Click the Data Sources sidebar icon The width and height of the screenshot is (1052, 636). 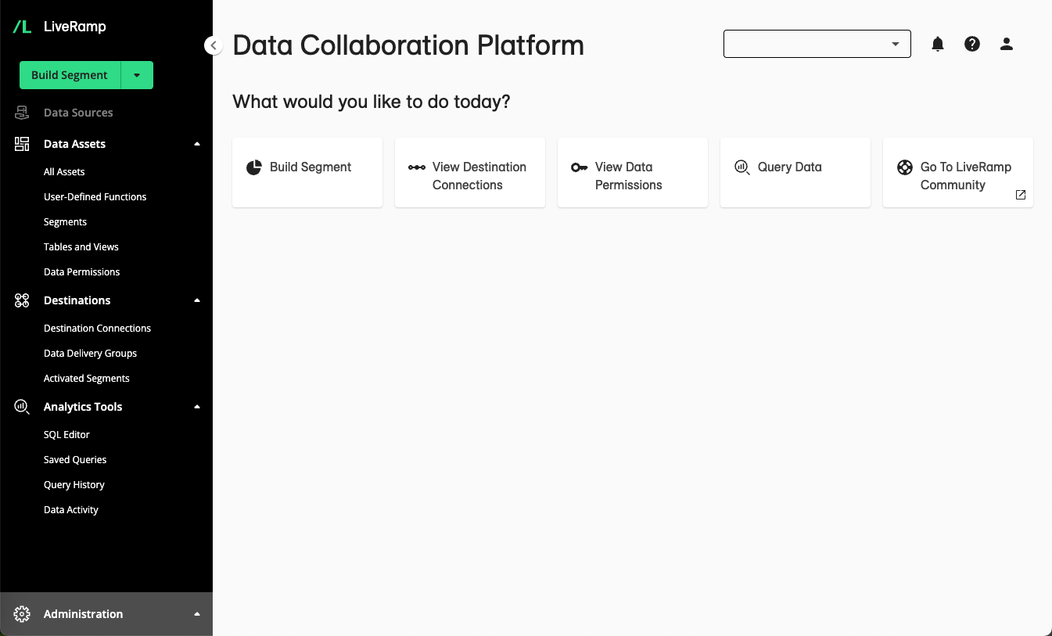(x=22, y=113)
